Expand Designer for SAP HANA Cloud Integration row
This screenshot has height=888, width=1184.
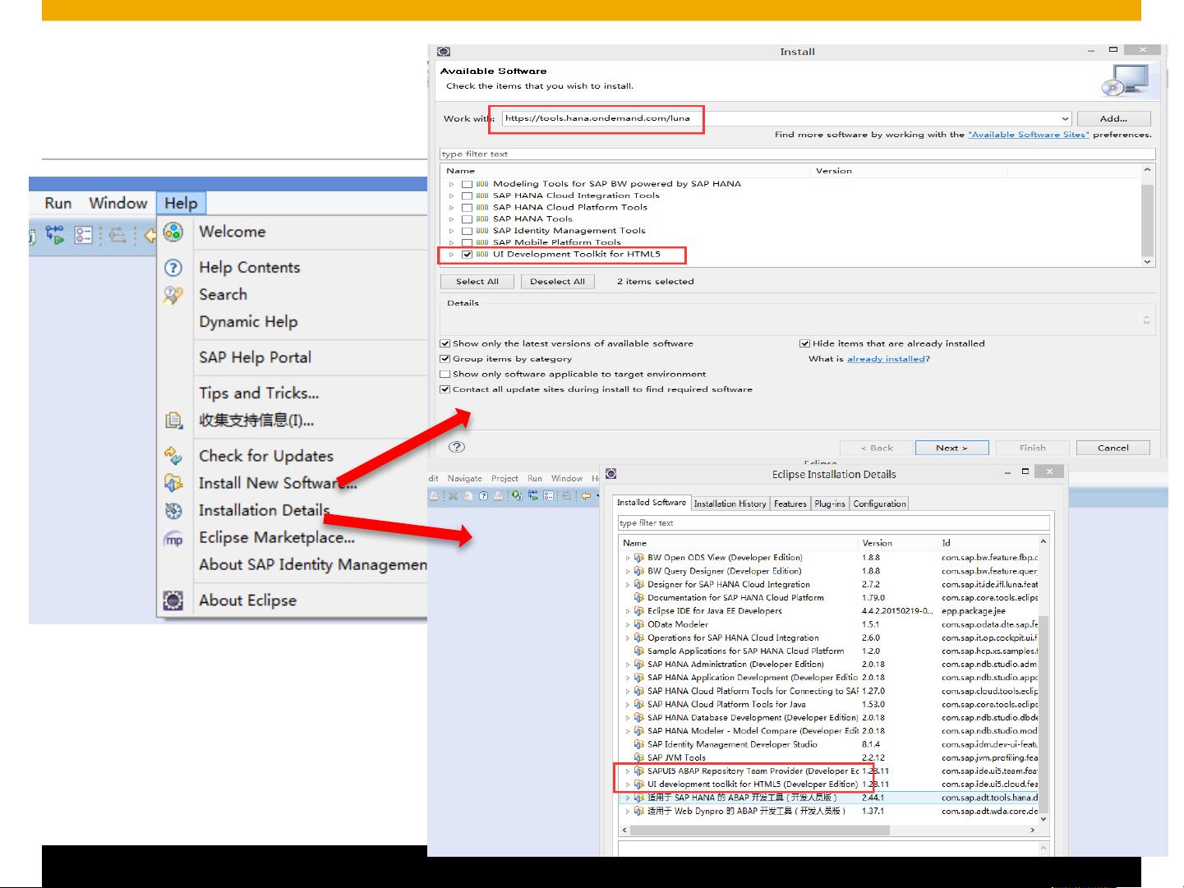point(628,584)
